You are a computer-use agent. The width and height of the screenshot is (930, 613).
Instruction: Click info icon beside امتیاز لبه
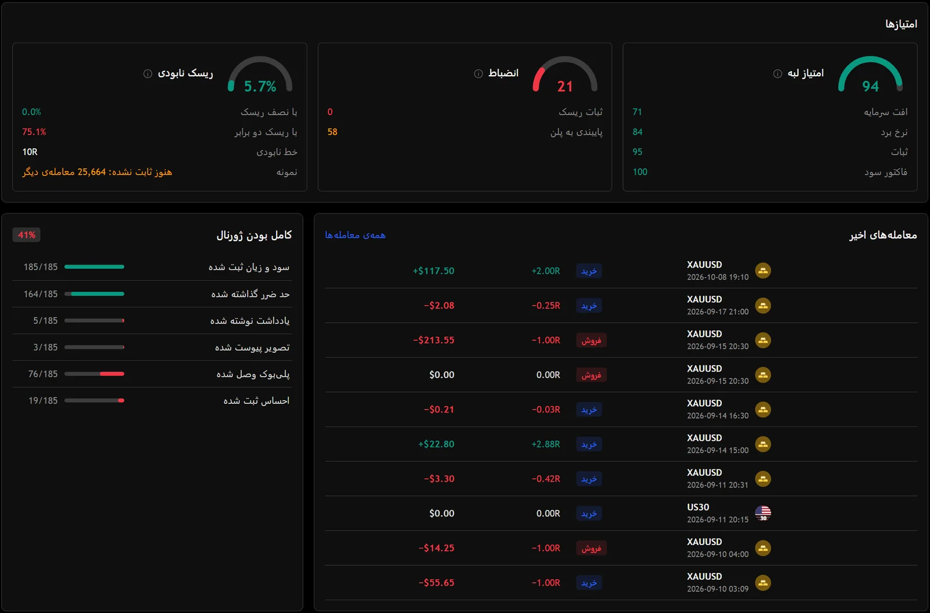[778, 73]
